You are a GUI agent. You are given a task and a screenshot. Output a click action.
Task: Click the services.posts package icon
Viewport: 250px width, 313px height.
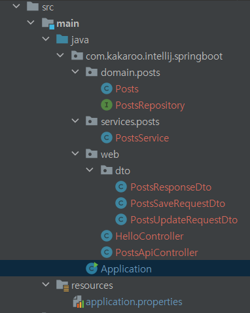pyautogui.click(x=92, y=121)
